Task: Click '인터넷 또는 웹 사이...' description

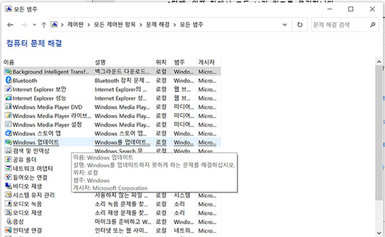Action: (121, 231)
